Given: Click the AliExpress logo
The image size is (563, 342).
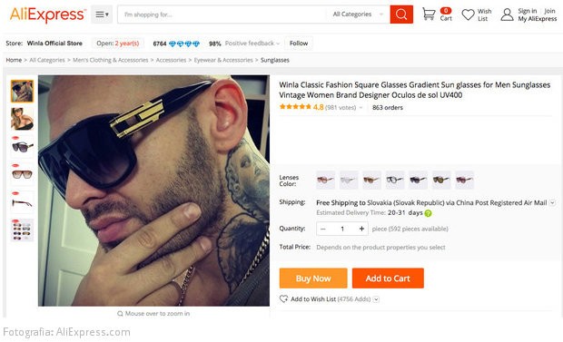Looking at the screenshot, I should (48, 15).
